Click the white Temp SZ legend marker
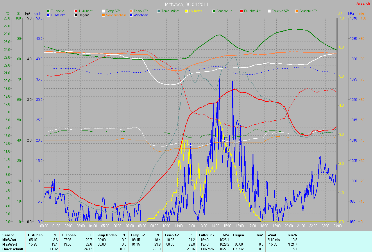 [103, 11]
